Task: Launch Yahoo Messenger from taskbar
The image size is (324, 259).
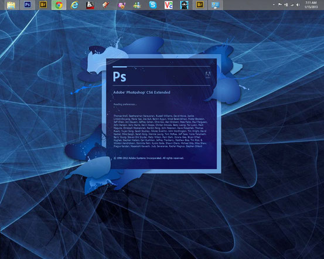Action: [x=121, y=5]
